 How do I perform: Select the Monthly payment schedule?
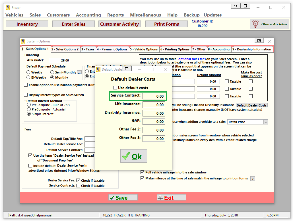(x=52, y=77)
